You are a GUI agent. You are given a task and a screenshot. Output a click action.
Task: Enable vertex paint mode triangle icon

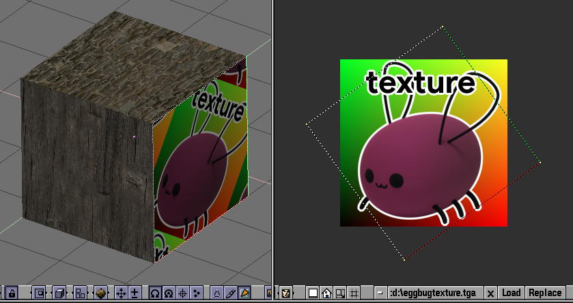[x=217, y=293]
